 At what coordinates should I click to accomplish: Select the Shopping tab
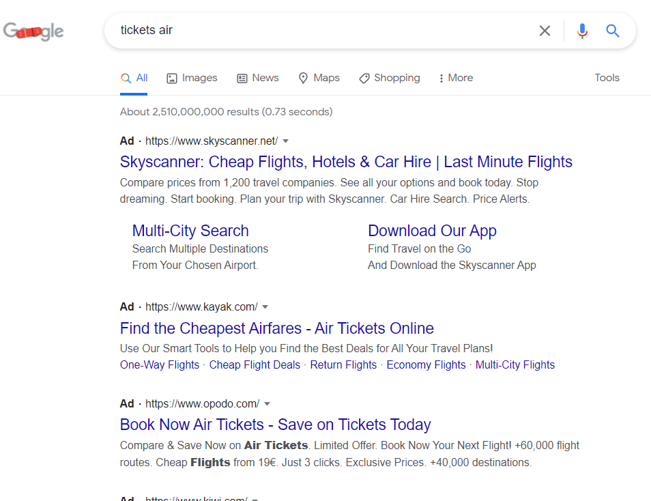pyautogui.click(x=390, y=78)
